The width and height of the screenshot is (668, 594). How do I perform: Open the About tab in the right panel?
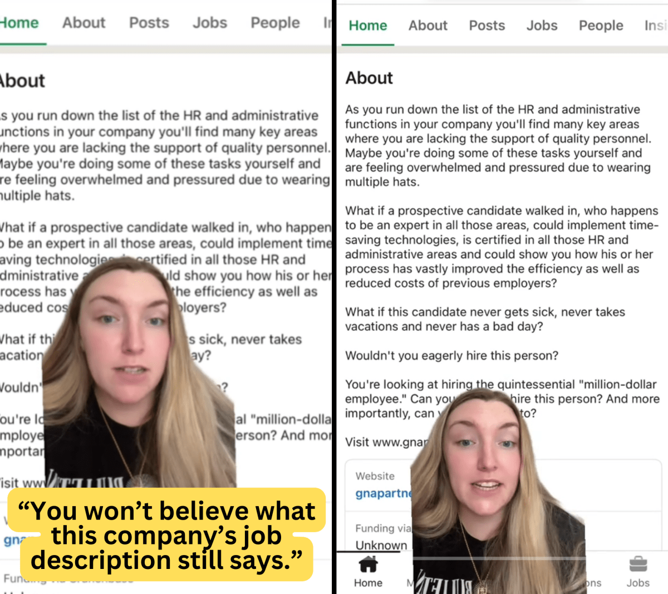click(428, 26)
